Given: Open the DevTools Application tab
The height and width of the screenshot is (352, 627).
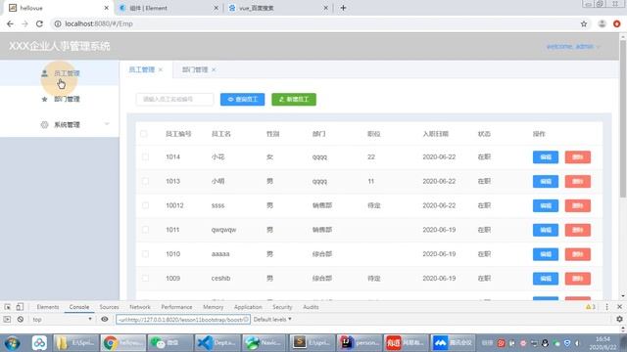Looking at the screenshot, I should (248, 307).
